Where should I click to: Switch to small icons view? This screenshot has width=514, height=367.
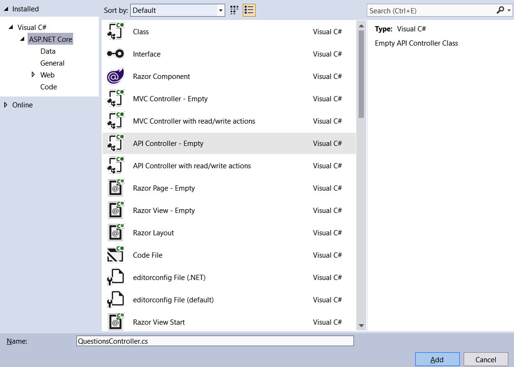[234, 10]
